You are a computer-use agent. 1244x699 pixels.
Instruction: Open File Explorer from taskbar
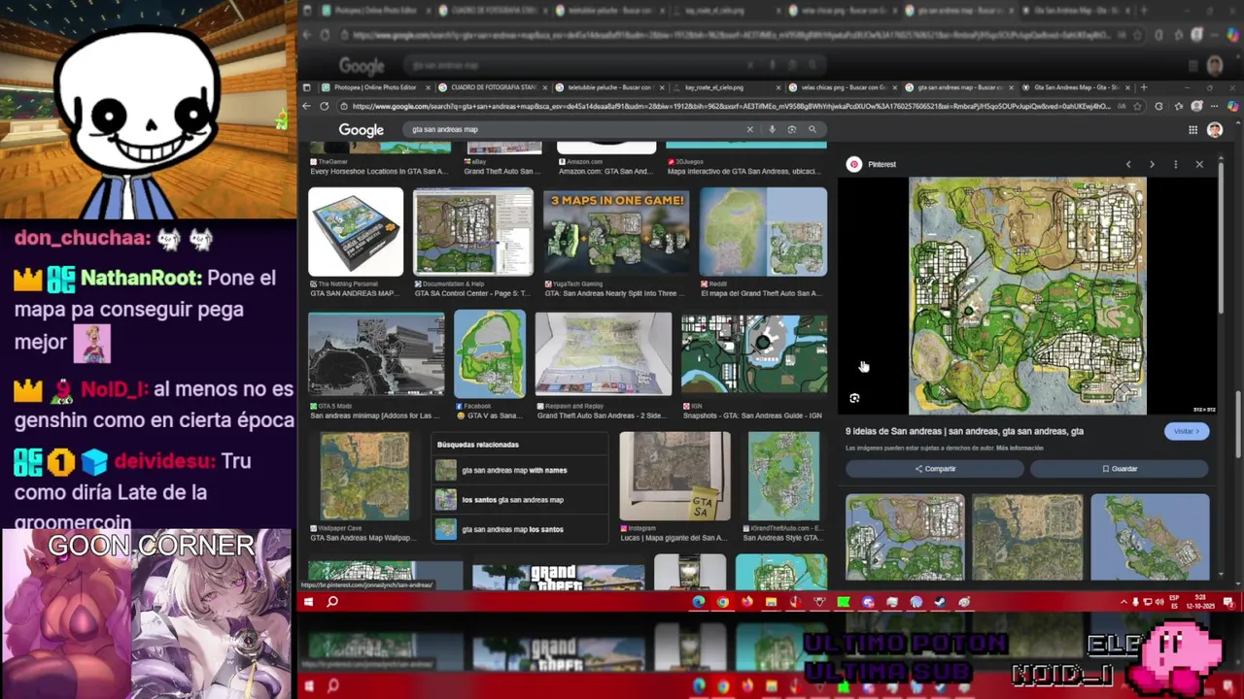[x=771, y=602]
